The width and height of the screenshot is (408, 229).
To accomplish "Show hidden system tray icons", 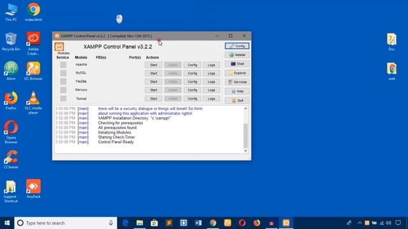I will (x=360, y=223).
